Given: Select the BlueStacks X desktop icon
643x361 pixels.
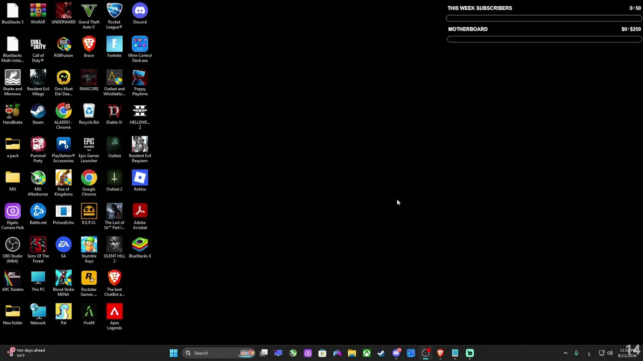Looking at the screenshot, I should (140, 248).
